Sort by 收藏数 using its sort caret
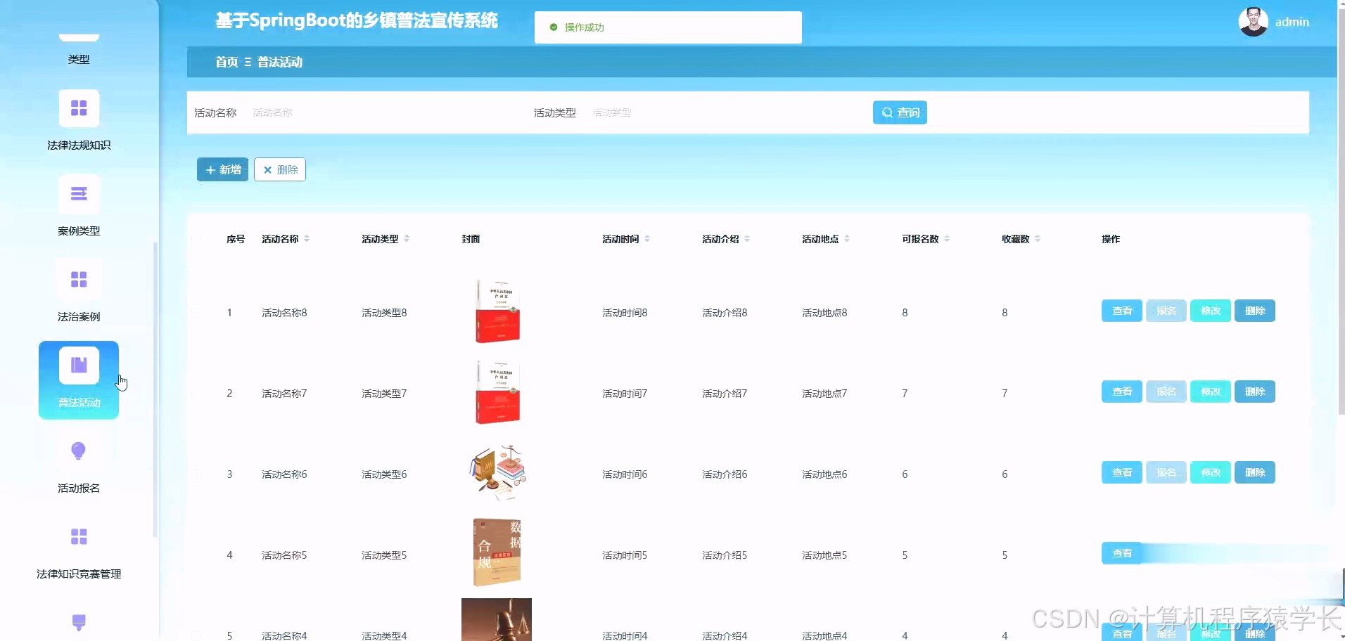Image resolution: width=1345 pixels, height=641 pixels. coord(1038,238)
